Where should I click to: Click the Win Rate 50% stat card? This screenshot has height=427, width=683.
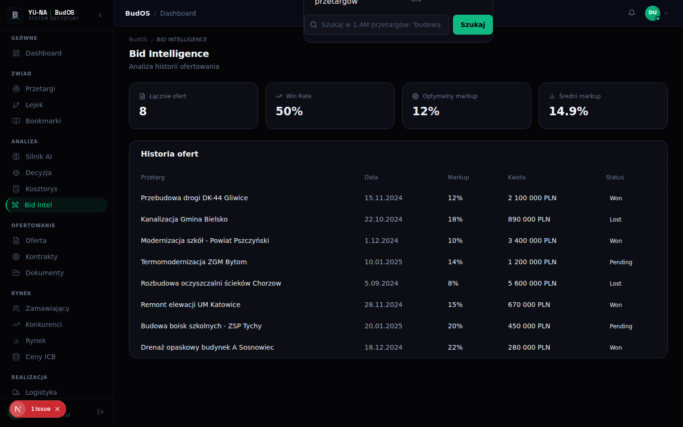click(330, 106)
